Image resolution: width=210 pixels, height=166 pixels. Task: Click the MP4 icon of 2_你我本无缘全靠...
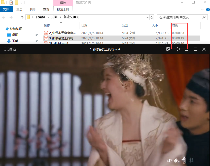pos(46,33)
